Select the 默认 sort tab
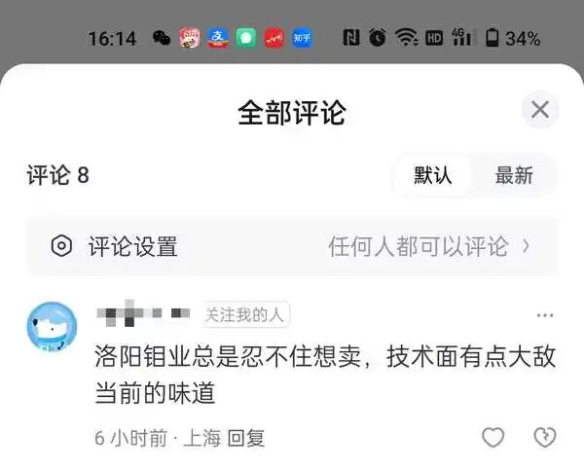584x468 pixels. click(433, 175)
